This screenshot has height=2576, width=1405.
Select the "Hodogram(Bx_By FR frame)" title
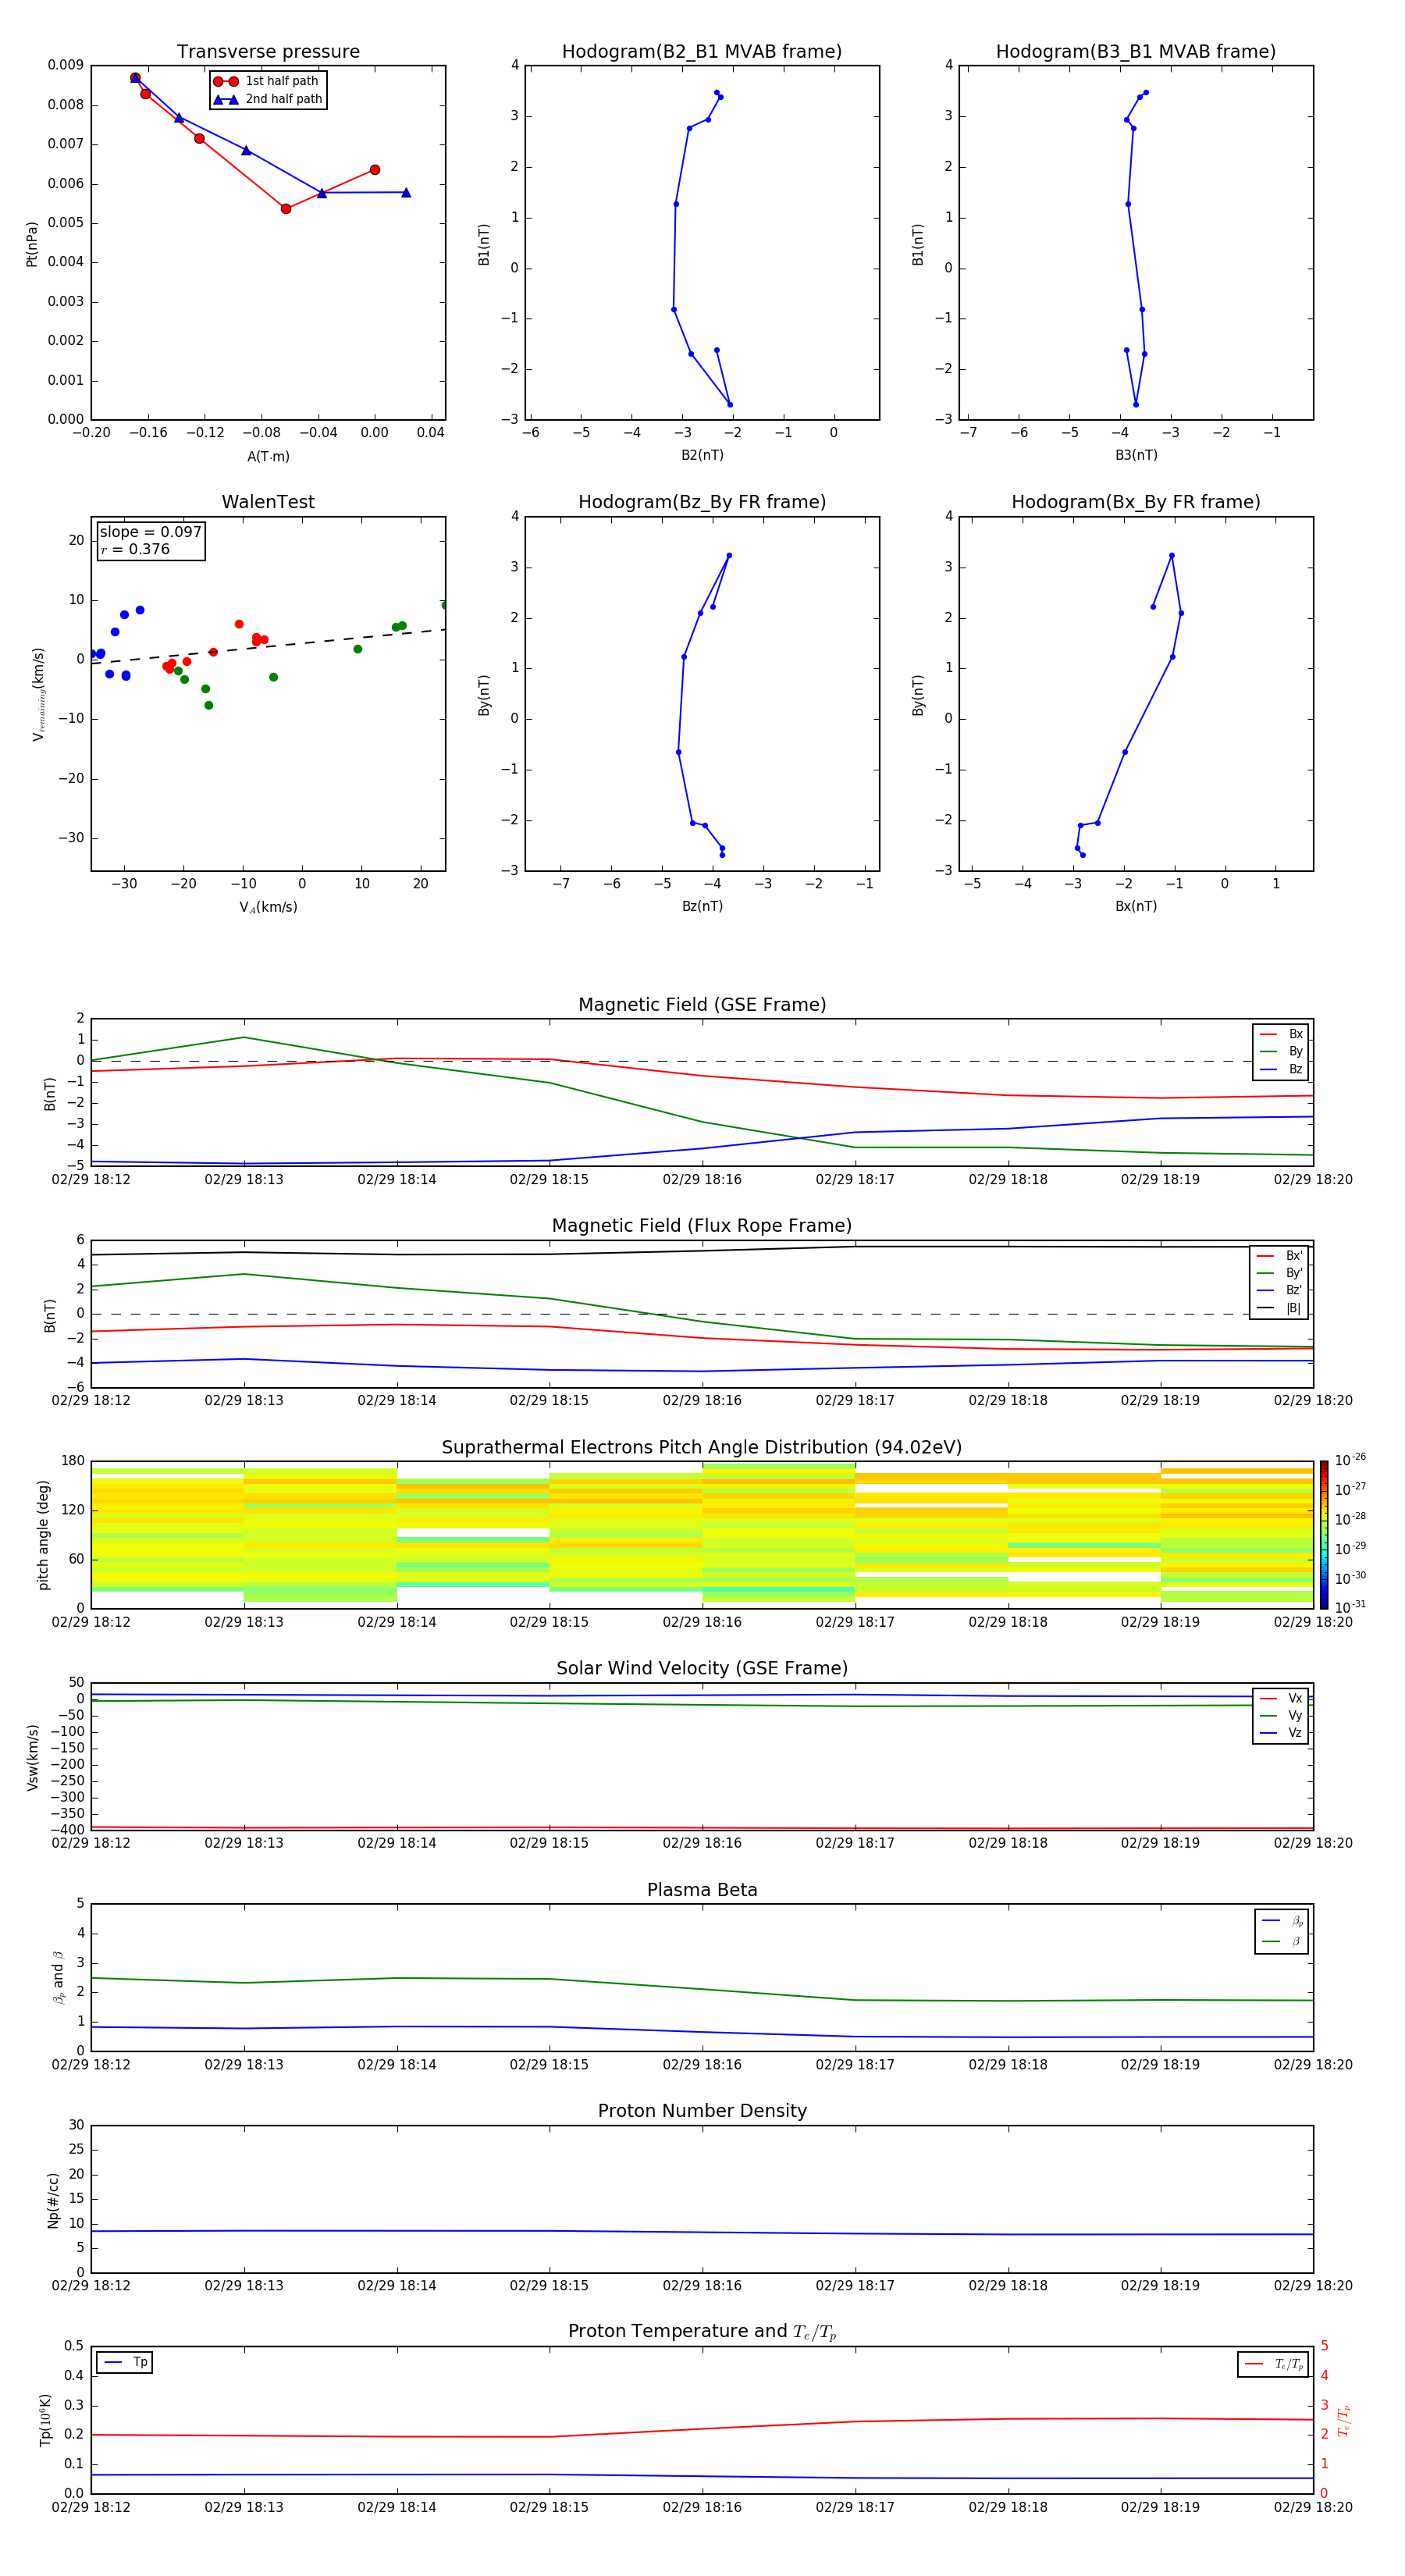(1136, 502)
